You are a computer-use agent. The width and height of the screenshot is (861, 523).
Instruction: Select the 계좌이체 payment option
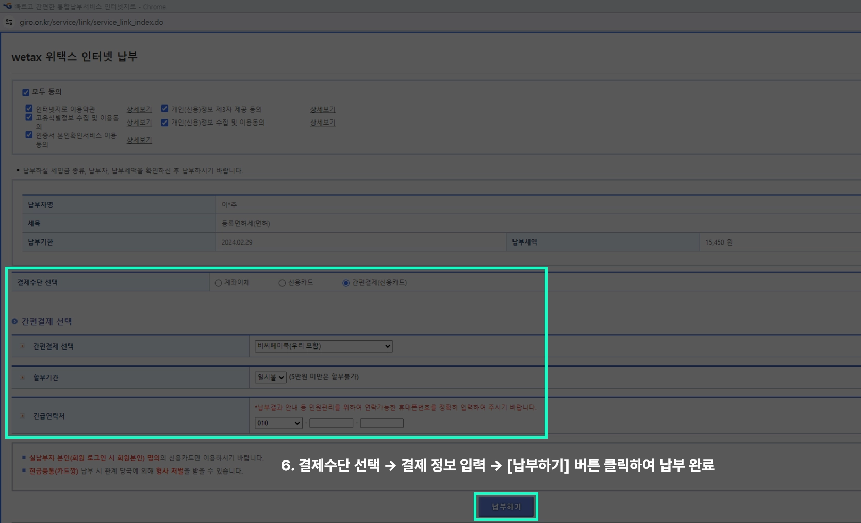coord(219,283)
